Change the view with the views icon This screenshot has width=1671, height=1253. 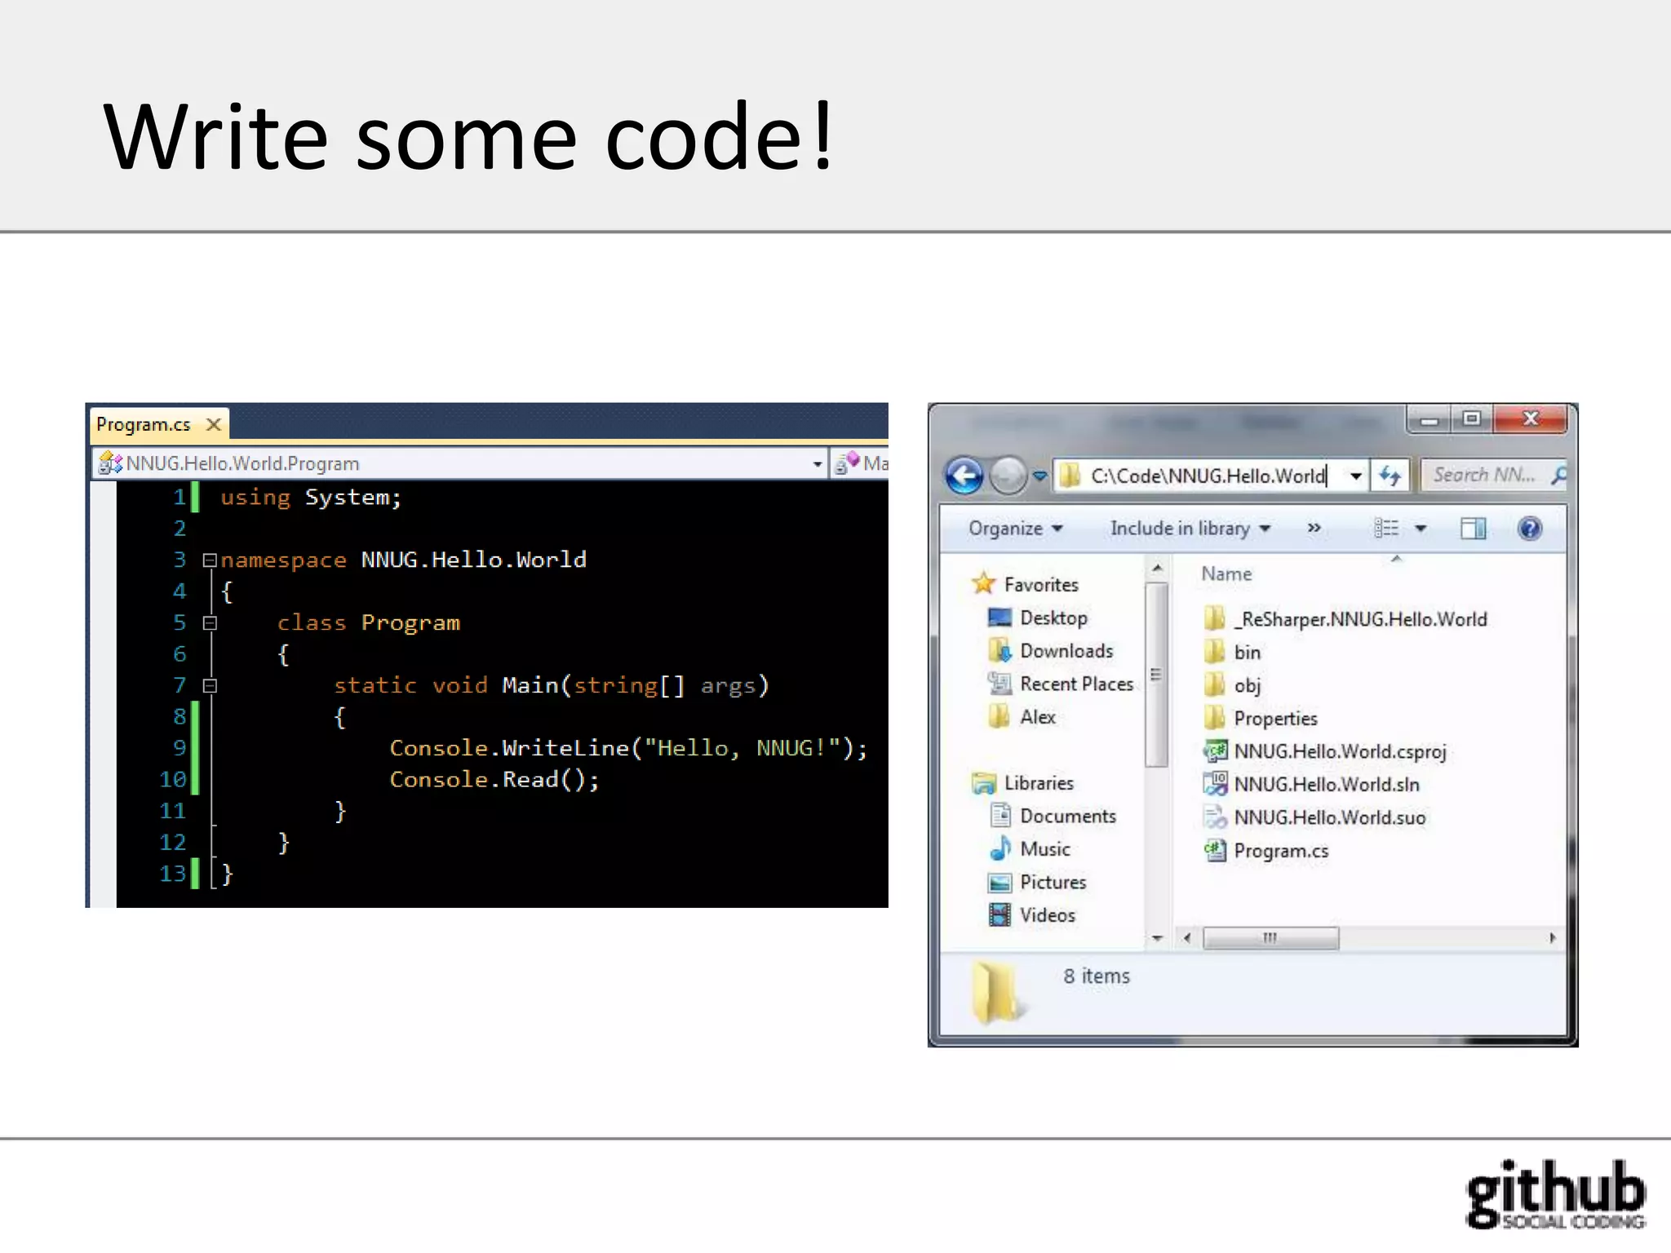click(1386, 529)
